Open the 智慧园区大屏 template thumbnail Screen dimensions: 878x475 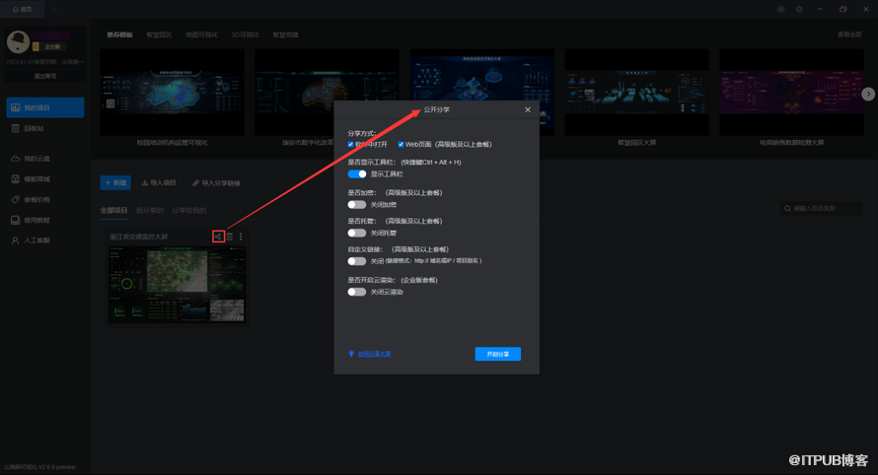point(636,96)
